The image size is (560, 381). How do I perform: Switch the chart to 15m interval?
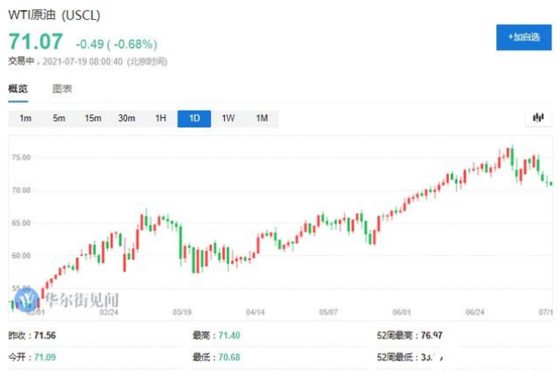pyautogui.click(x=92, y=118)
